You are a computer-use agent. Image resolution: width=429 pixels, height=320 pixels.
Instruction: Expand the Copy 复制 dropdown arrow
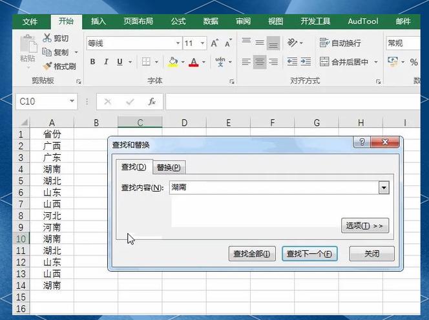coord(76,52)
